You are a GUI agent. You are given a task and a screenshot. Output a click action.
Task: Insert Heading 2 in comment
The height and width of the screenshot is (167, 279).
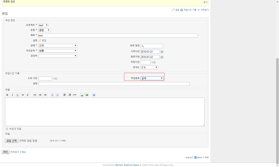[x=40, y=95]
